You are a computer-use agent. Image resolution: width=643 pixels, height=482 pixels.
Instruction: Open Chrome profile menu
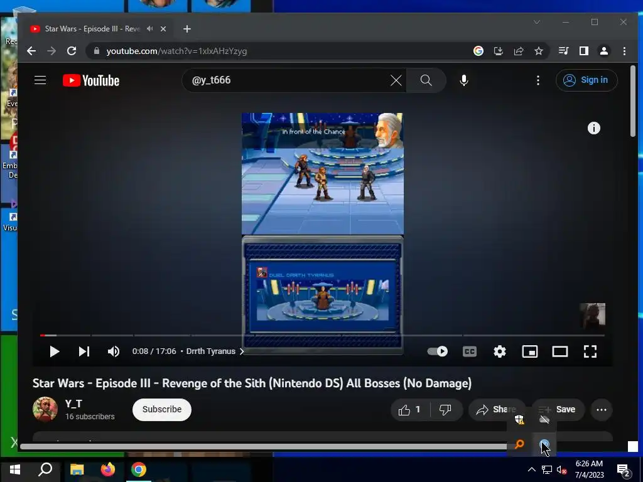click(603, 51)
